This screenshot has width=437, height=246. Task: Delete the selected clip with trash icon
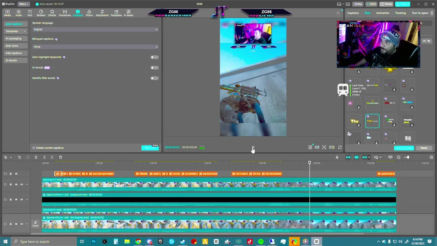click(x=60, y=157)
